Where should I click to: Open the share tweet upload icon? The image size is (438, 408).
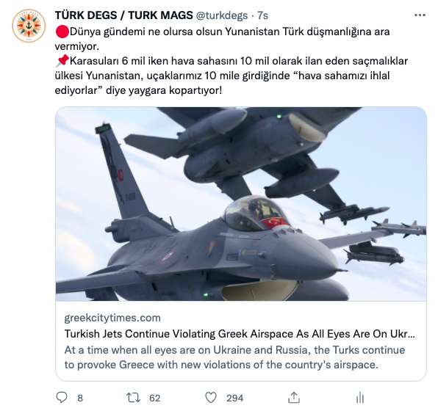point(294,398)
